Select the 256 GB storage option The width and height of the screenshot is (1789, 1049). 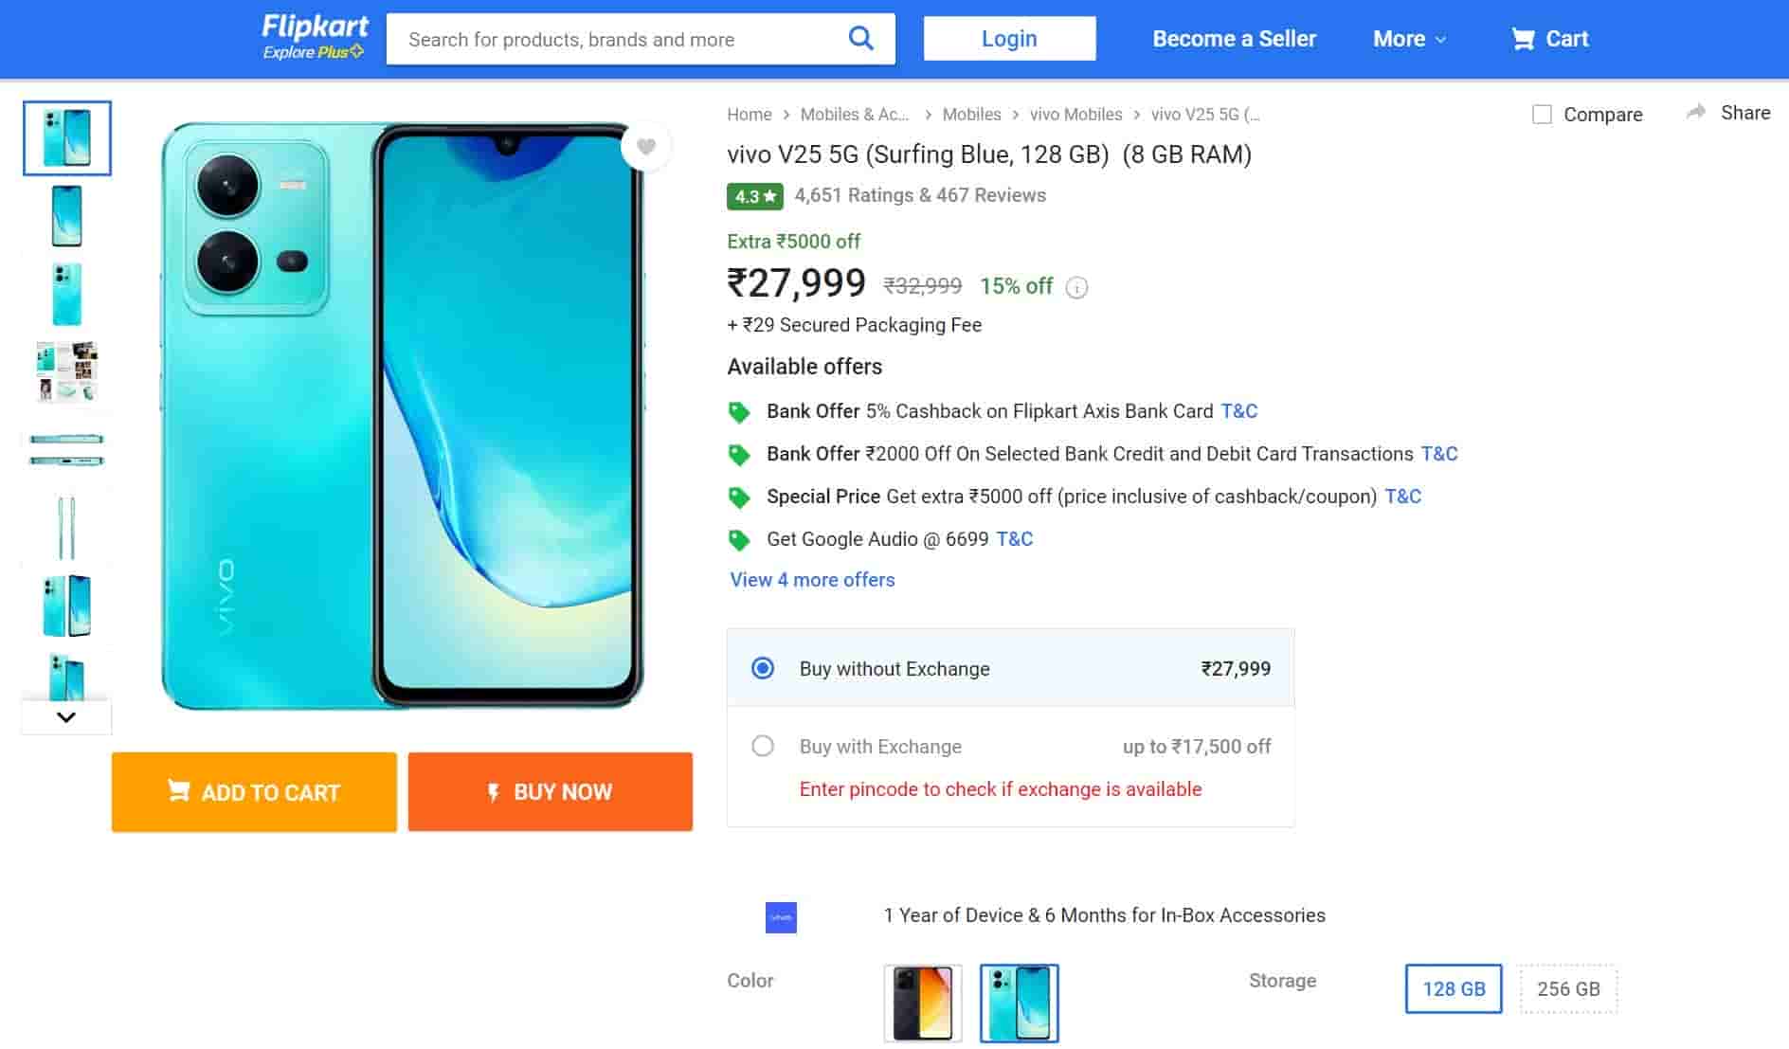(x=1567, y=989)
